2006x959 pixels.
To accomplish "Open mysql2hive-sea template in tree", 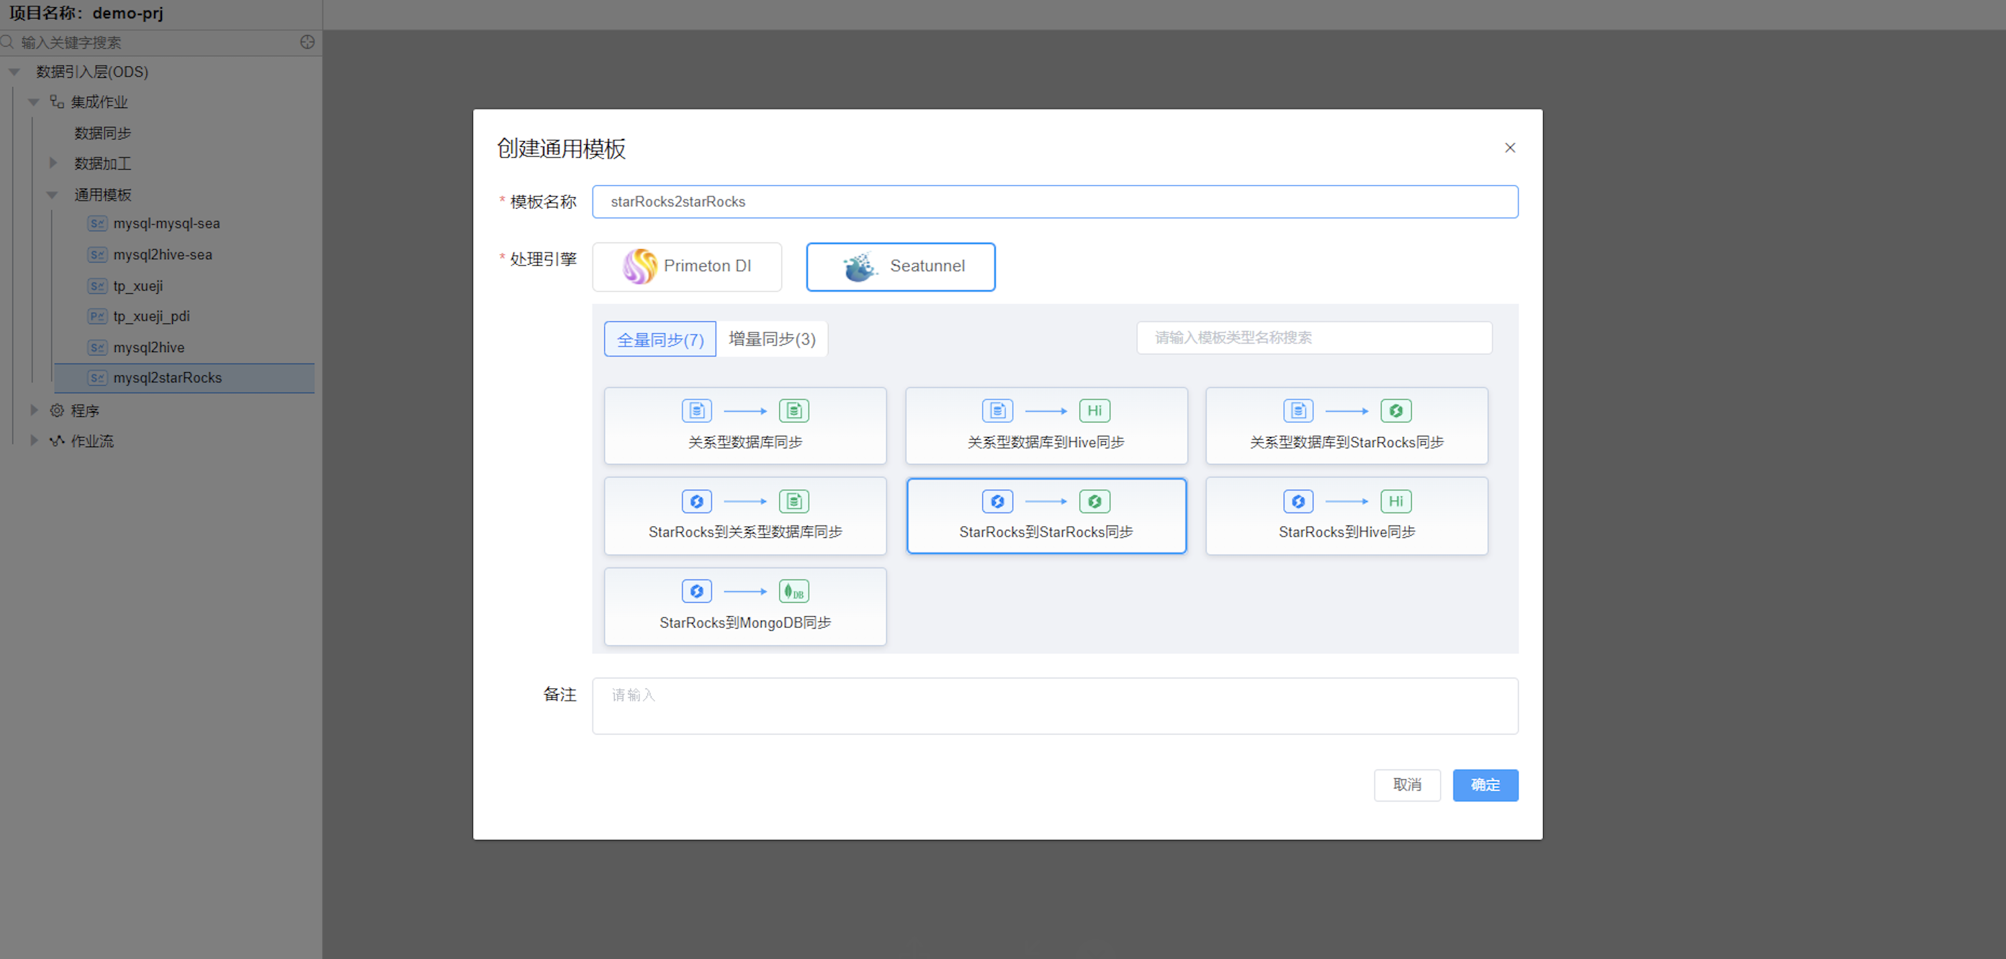I will point(162,255).
